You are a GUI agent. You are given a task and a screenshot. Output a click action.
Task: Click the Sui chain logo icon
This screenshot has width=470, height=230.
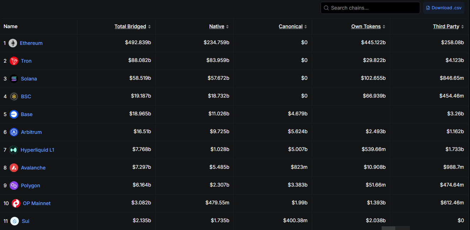pyautogui.click(x=15, y=221)
